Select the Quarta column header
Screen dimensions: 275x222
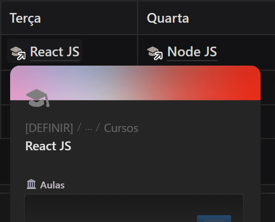[x=168, y=18]
